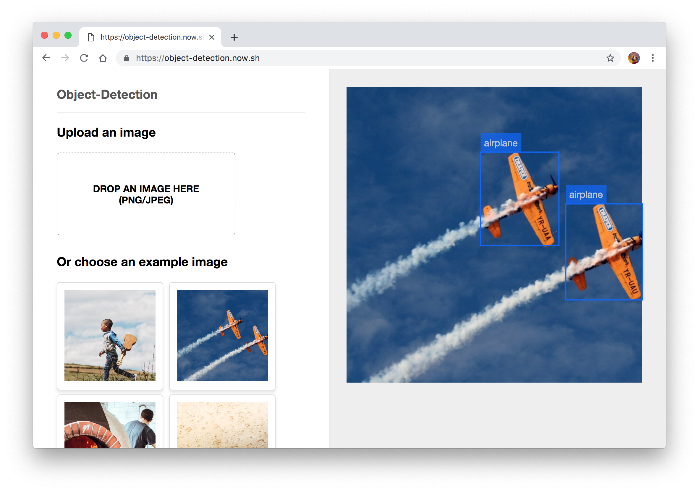Click the drop an image upload area
This screenshot has height=492, width=699.
click(146, 194)
